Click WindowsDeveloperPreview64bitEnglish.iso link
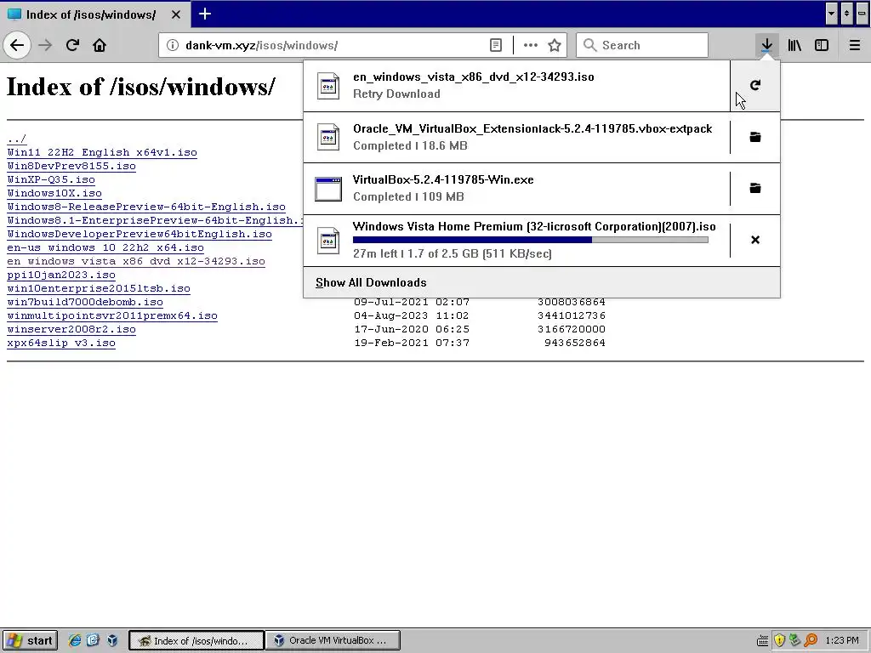The width and height of the screenshot is (871, 653). pyautogui.click(x=139, y=234)
